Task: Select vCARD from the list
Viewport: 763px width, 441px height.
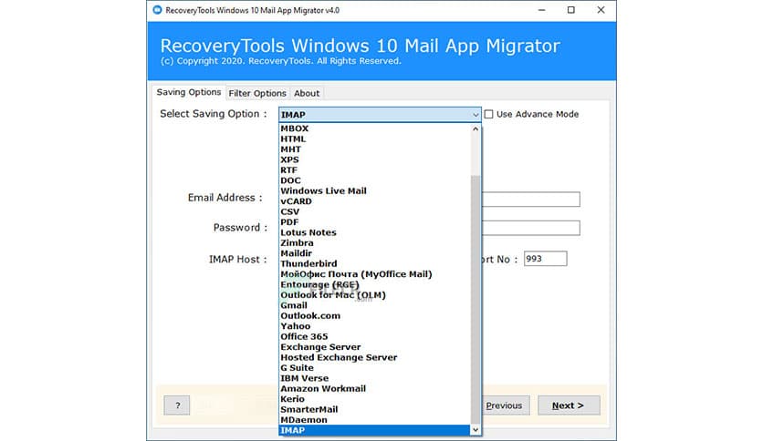Action: [375, 201]
